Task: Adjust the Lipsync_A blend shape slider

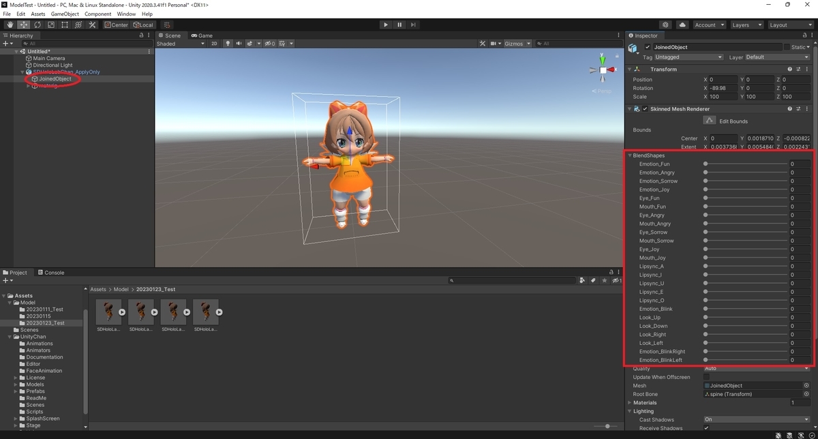Action: (x=746, y=267)
